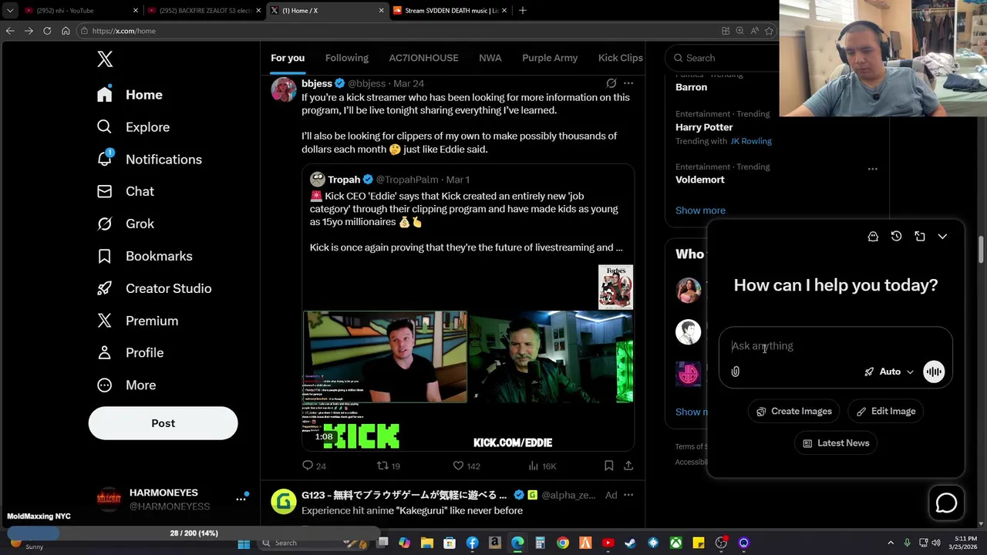This screenshot has height=555, width=987.
Task: Open Steam from taskbar
Action: click(x=630, y=543)
